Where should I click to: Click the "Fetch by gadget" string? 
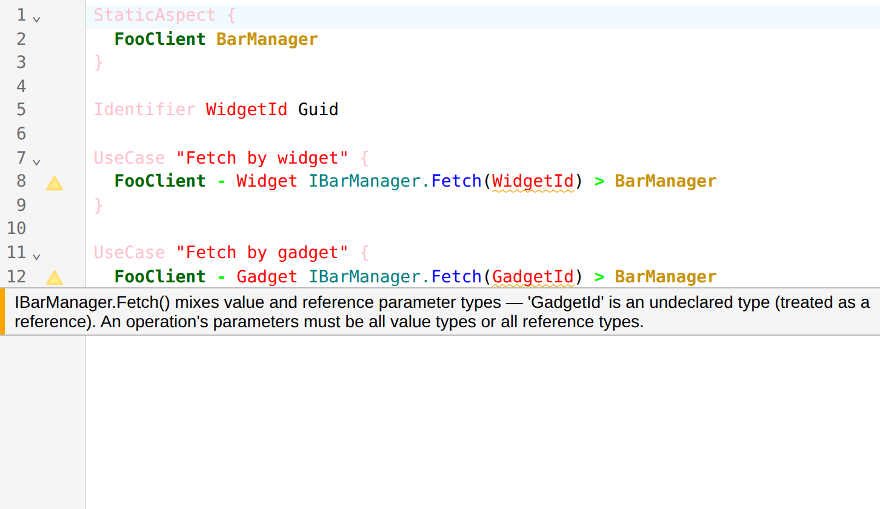pyautogui.click(x=262, y=253)
